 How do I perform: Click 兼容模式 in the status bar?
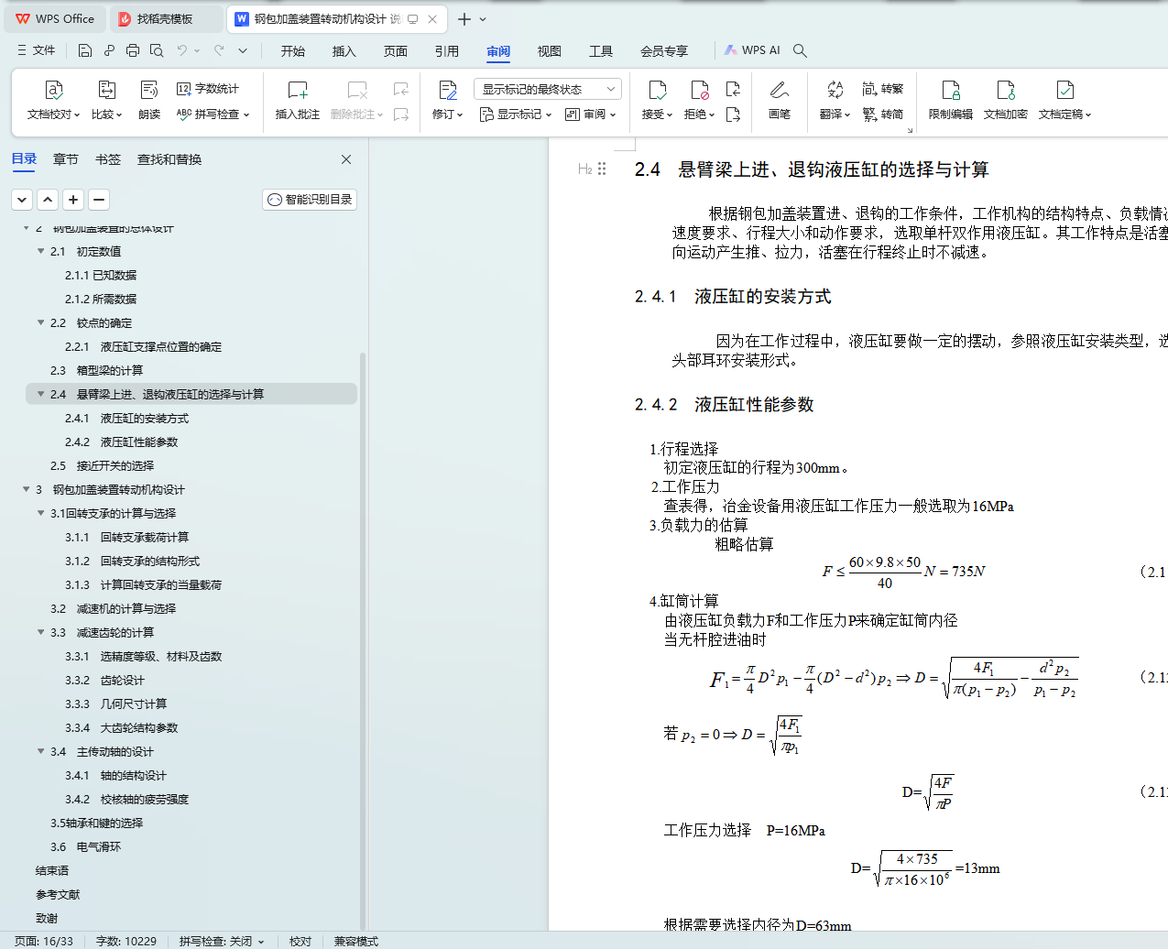pyautogui.click(x=356, y=942)
